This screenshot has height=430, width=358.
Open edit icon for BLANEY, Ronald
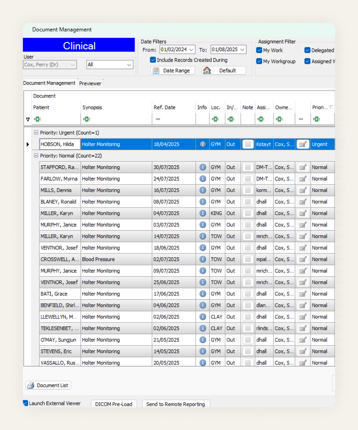coord(303,202)
